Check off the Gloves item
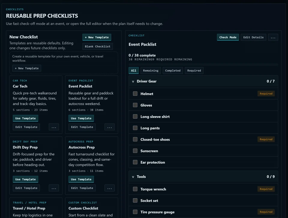 135,105
